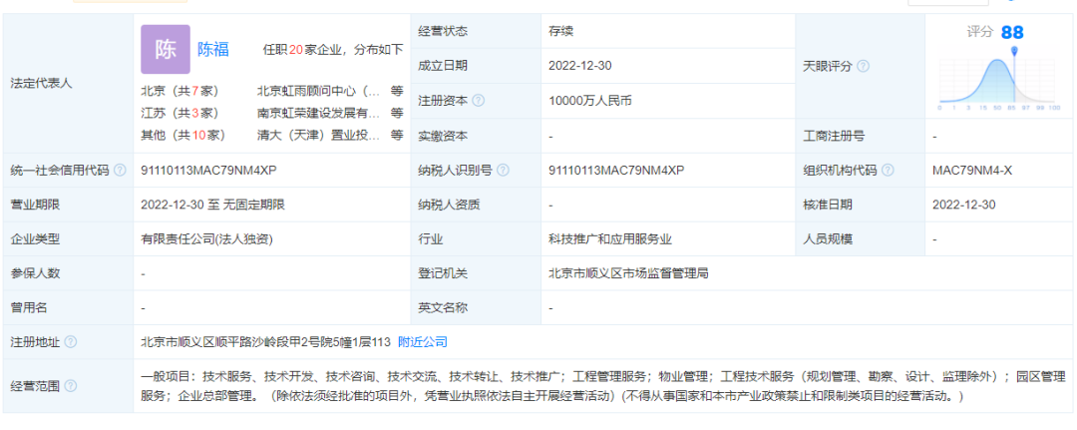The height and width of the screenshot is (430, 1077).
Task: Click the 等 after 北京虹雨顾问中心
Action: 397,90
